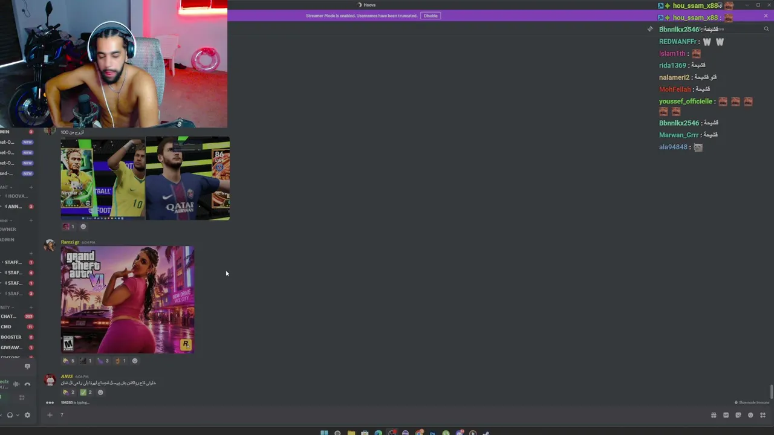Toggle deafen headphones in user panel
774x435 pixels.
(x=10, y=415)
